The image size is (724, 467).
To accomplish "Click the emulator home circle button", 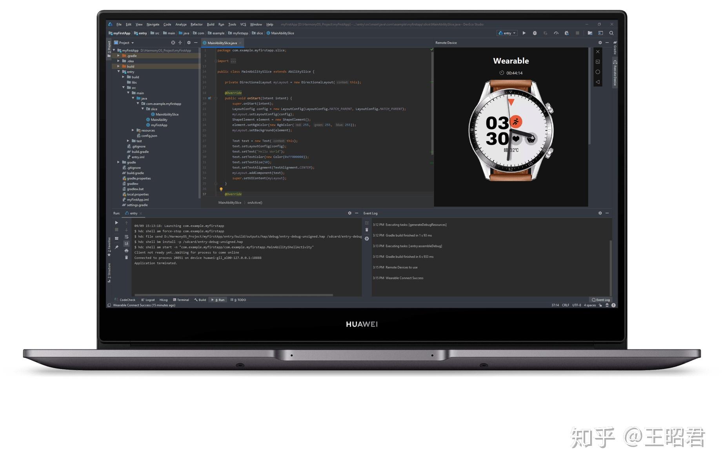I will [x=598, y=72].
